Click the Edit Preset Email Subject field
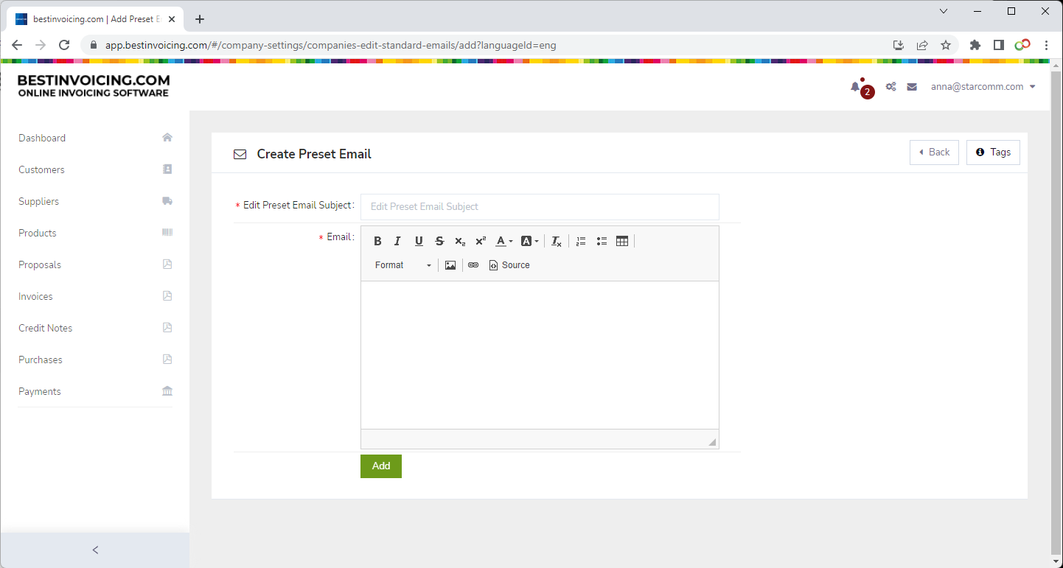1063x568 pixels. point(540,207)
